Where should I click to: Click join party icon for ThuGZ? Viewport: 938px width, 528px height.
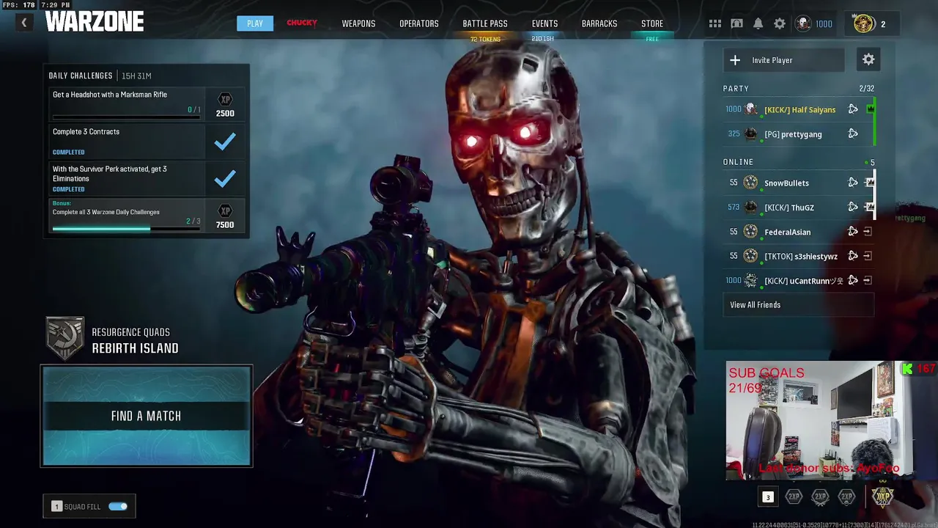coord(869,208)
